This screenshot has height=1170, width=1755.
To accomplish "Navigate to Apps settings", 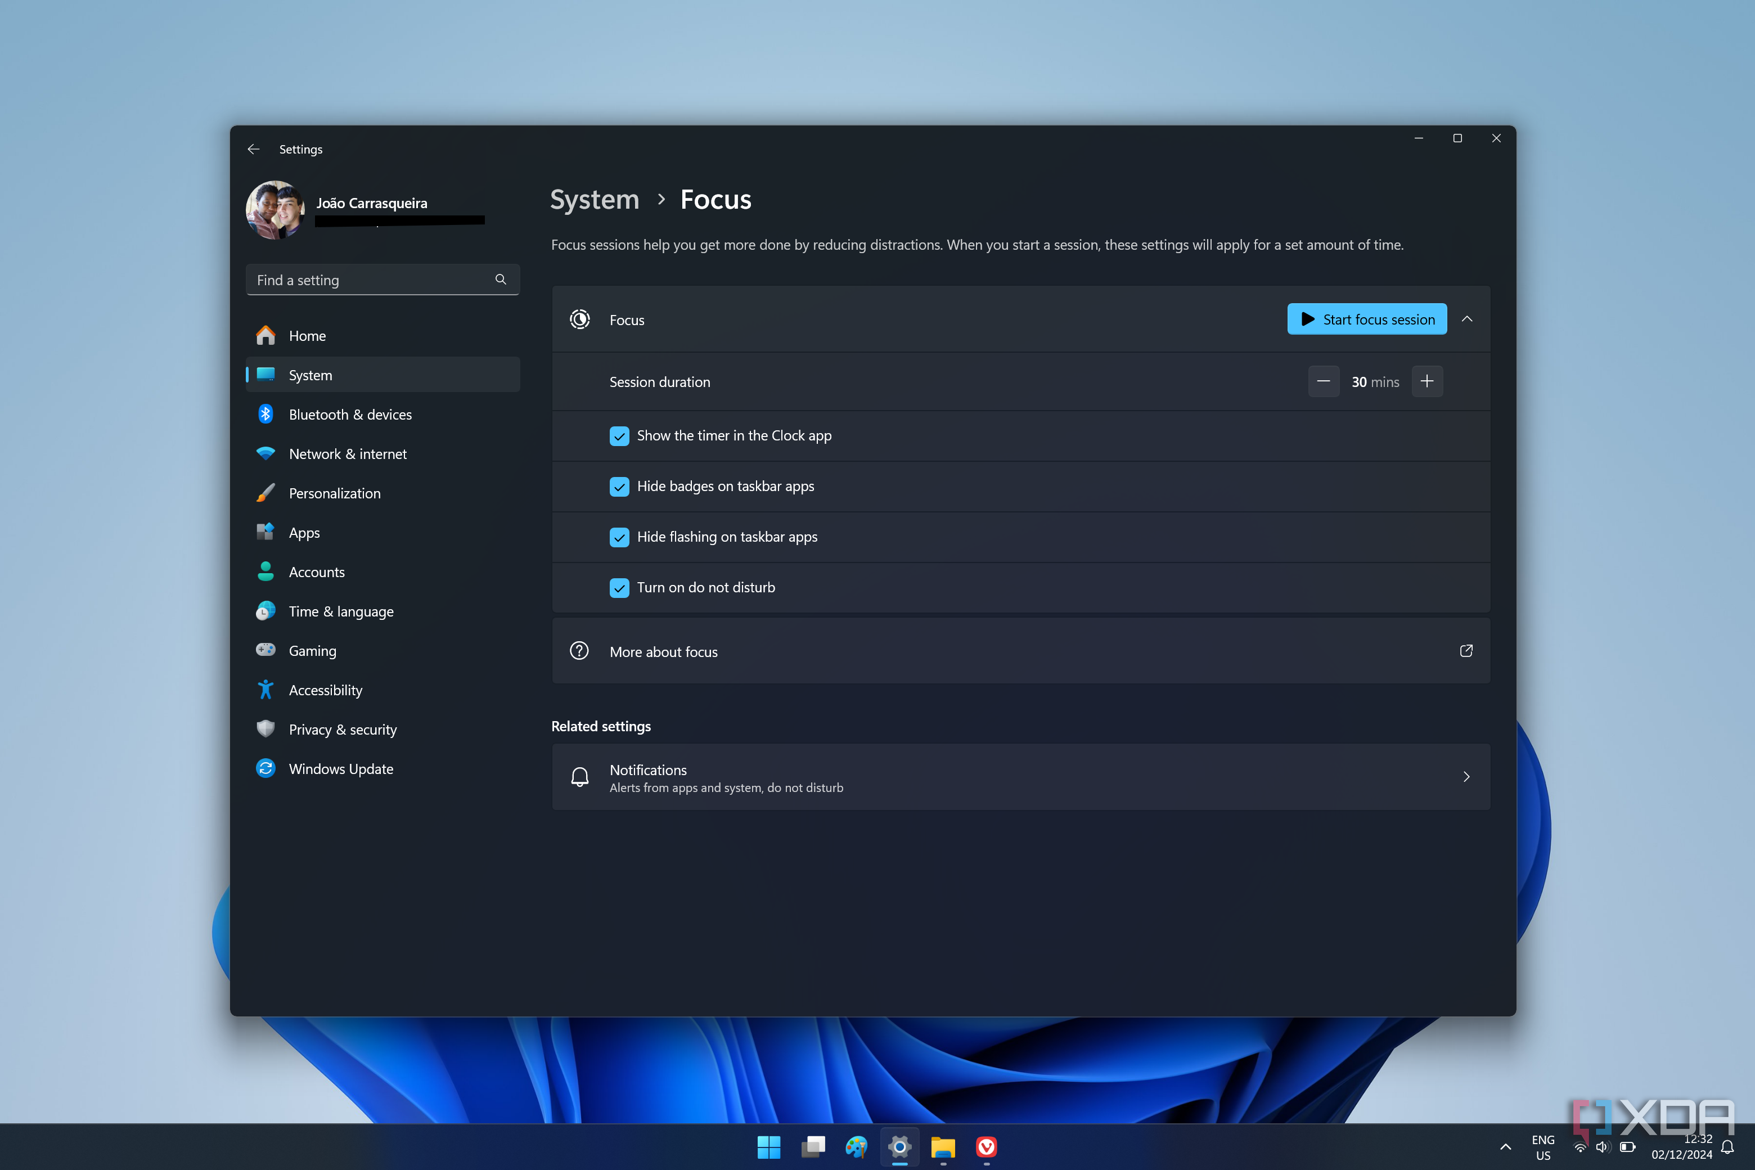I will tap(383, 533).
